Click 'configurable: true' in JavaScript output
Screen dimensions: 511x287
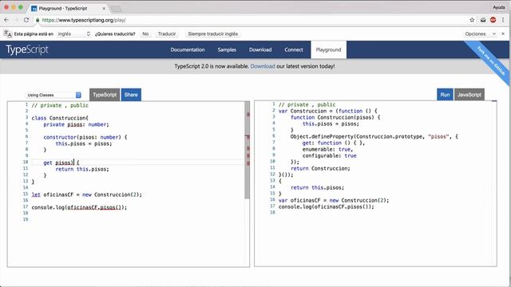(329, 156)
